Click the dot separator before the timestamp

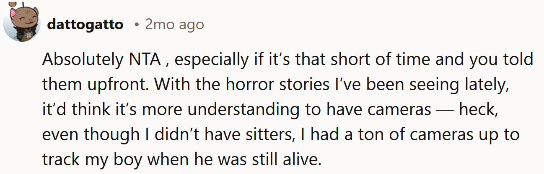point(137,25)
